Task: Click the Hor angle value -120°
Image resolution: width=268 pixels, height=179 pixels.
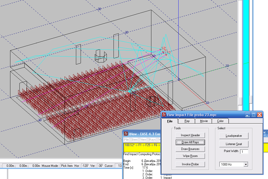Action: (85, 166)
